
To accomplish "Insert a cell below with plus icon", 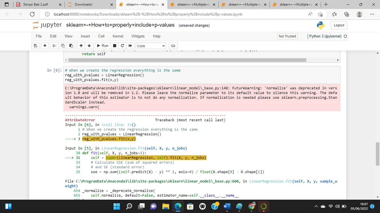I will [x=45, y=46].
